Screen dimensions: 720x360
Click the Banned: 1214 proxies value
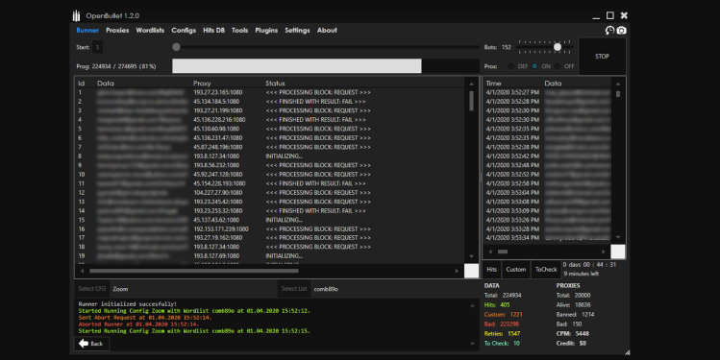(x=576, y=314)
